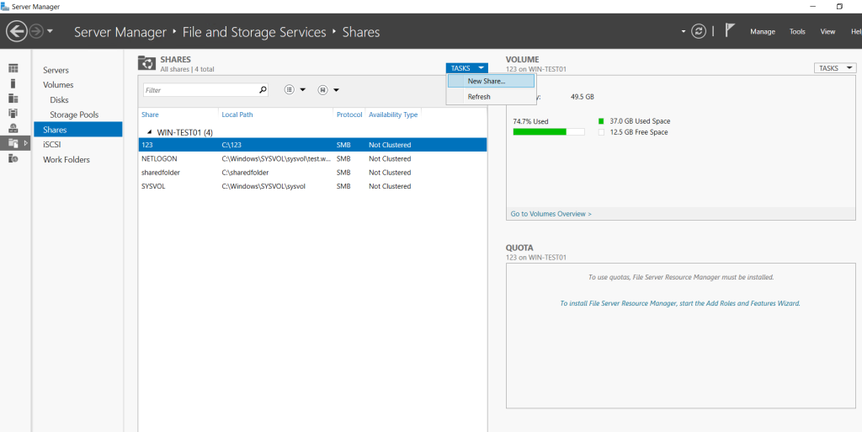Click the Back navigation arrow
This screenshot has width=862, height=432.
click(17, 32)
